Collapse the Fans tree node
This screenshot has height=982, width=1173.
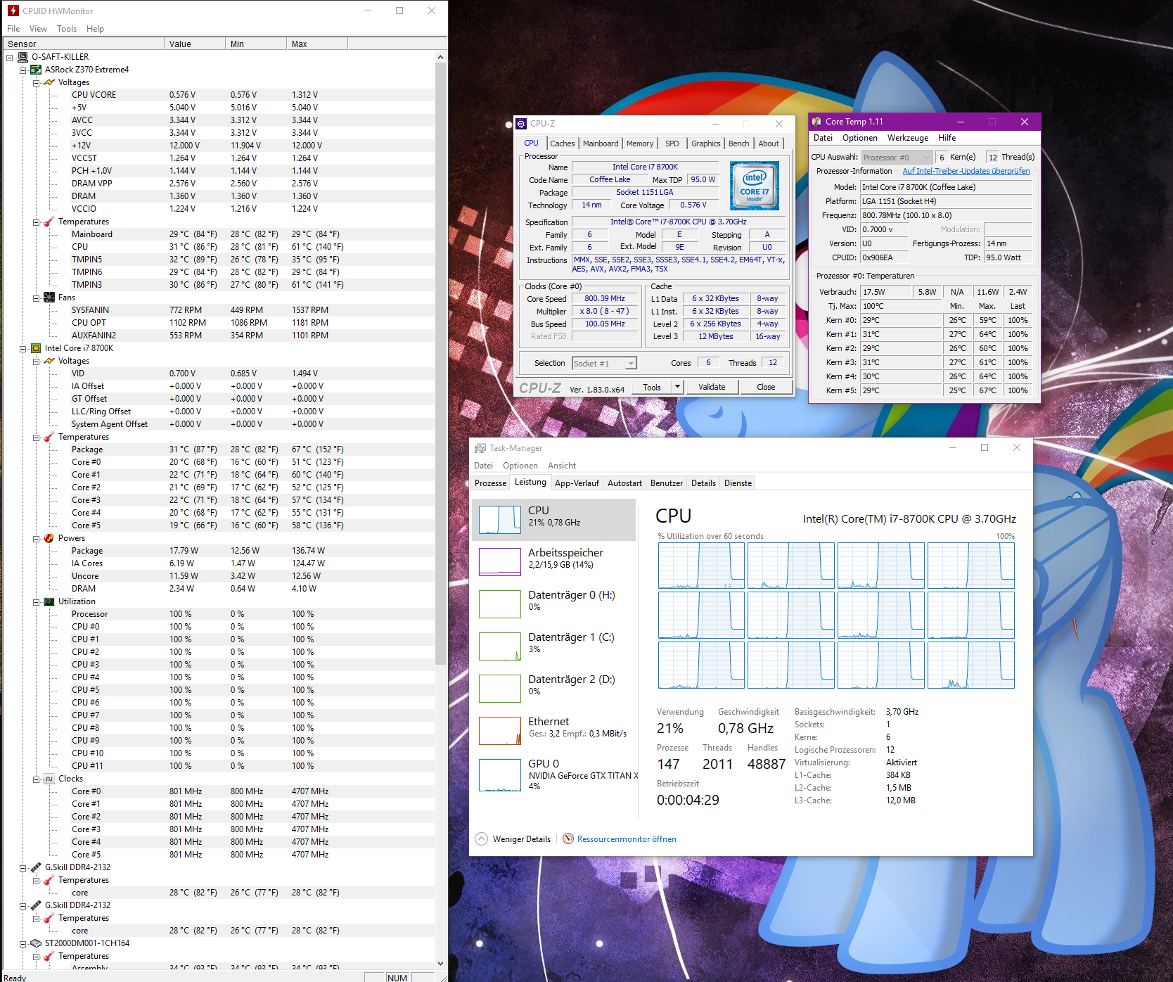coord(37,298)
